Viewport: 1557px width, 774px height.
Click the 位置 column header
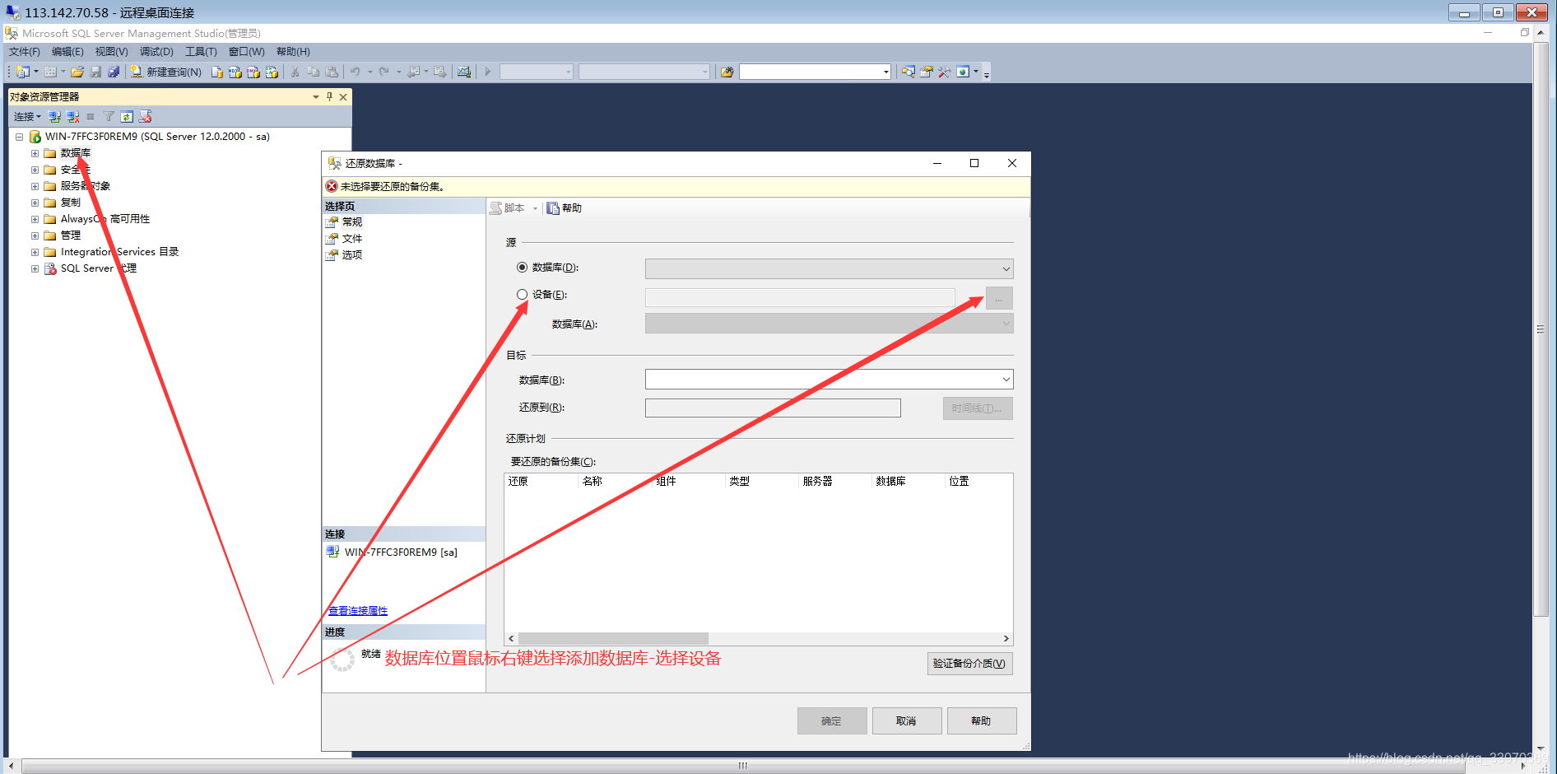point(960,482)
